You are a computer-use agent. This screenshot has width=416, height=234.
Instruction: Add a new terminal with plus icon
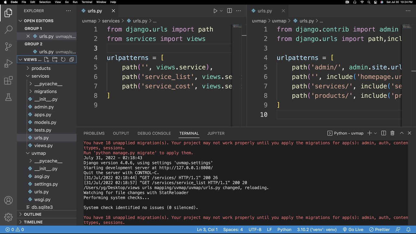tap(370, 133)
